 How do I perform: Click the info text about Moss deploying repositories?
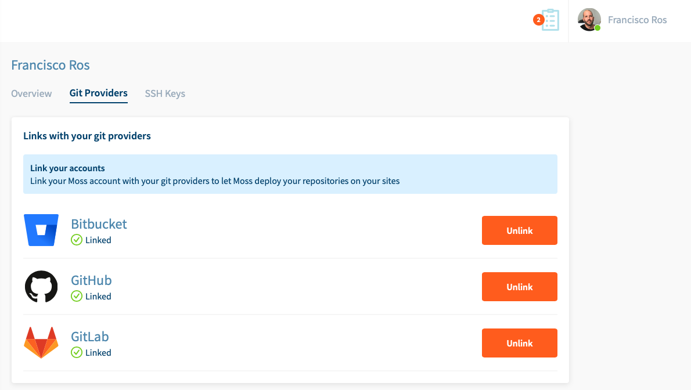click(x=215, y=181)
